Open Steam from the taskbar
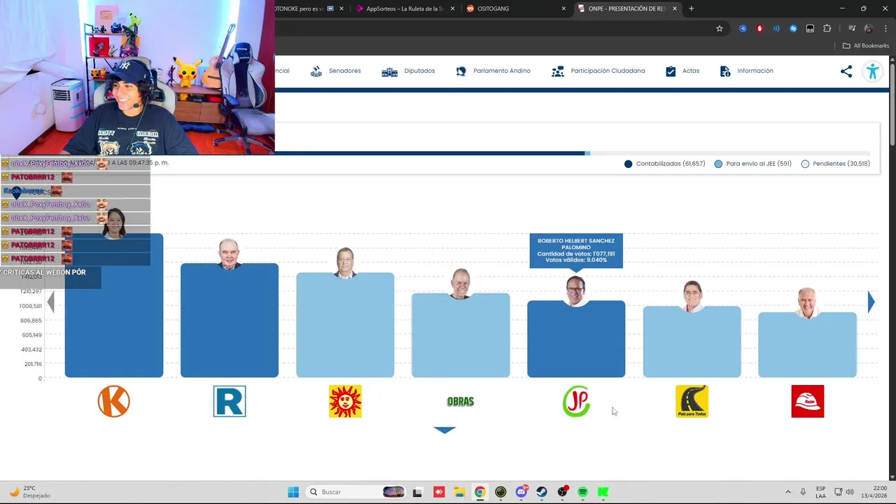 [x=542, y=492]
